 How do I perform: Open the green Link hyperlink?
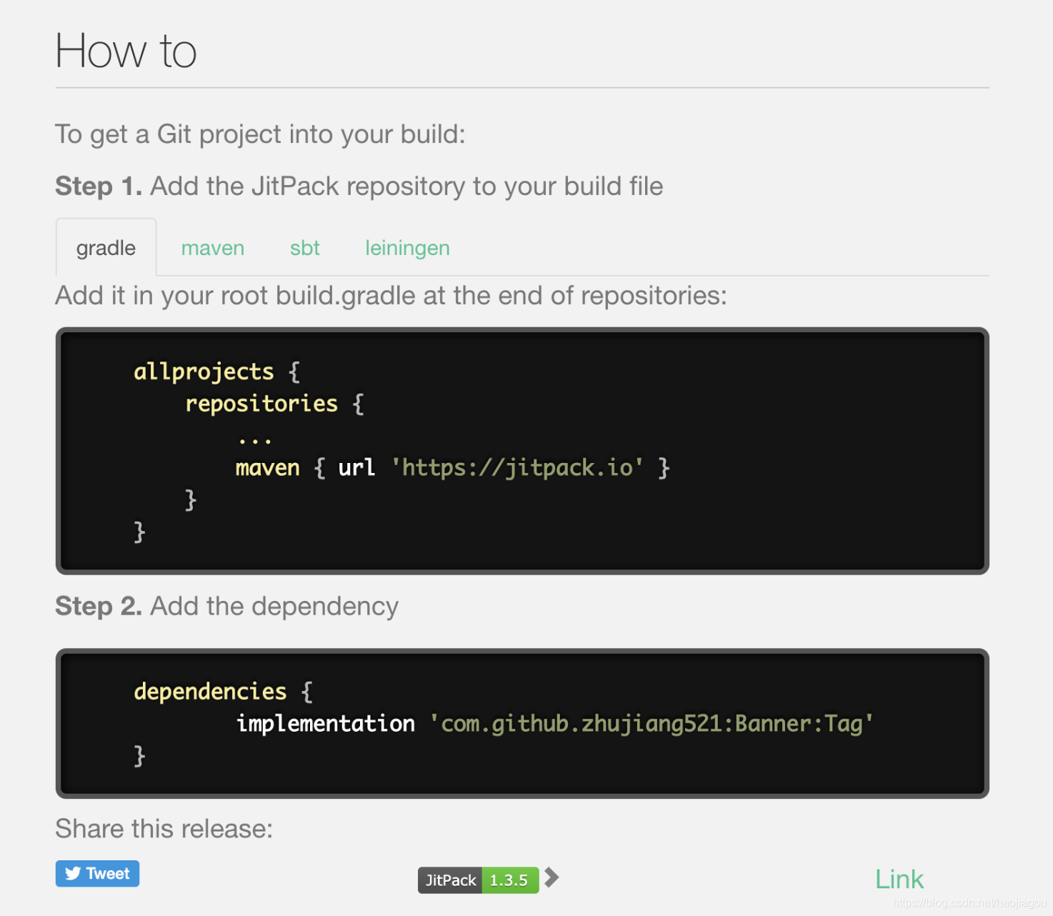tap(899, 880)
